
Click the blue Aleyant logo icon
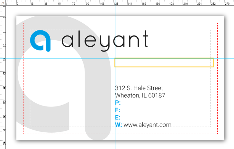coord(40,41)
